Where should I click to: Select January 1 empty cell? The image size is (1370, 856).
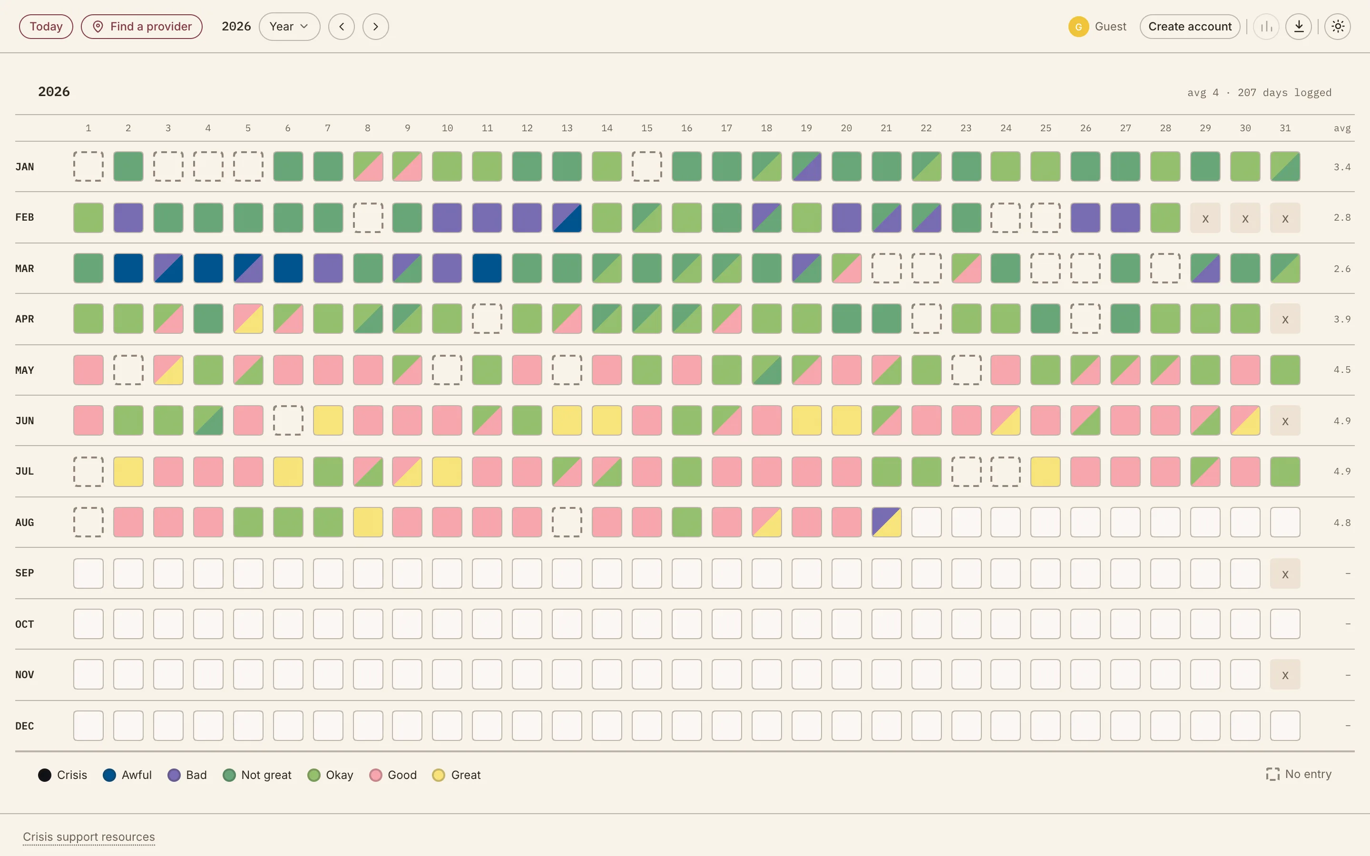click(88, 166)
